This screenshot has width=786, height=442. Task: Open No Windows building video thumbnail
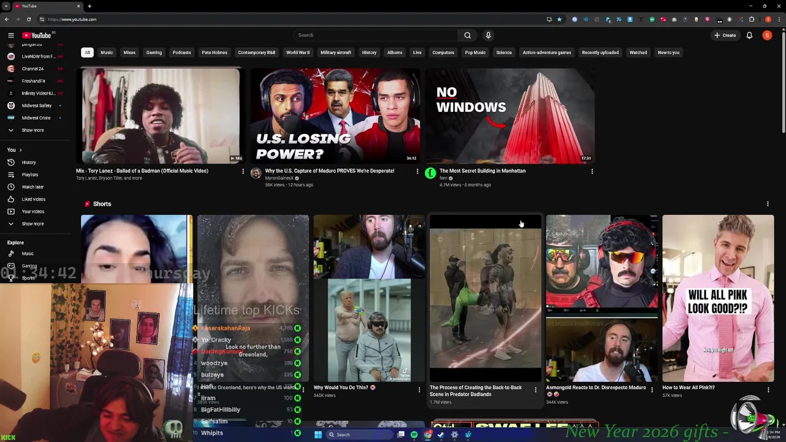pos(510,115)
